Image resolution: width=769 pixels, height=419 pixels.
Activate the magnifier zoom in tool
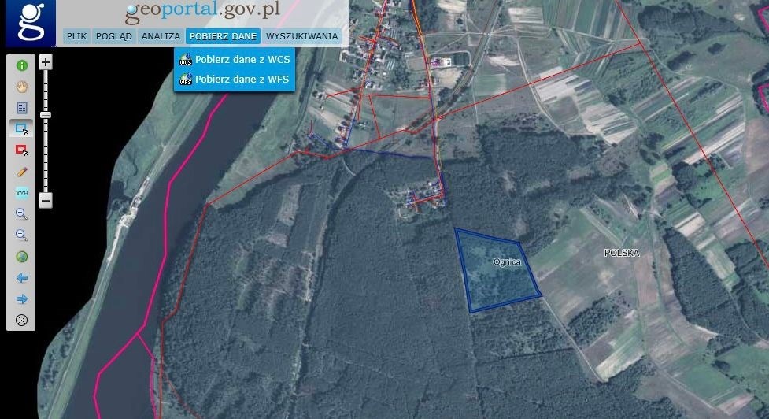[x=21, y=213]
